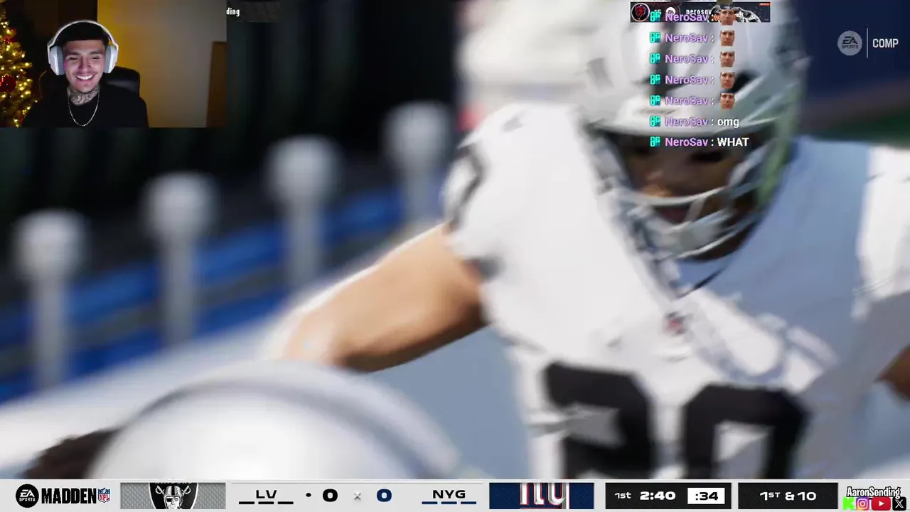Click the play clock ':34'

pyautogui.click(x=706, y=496)
